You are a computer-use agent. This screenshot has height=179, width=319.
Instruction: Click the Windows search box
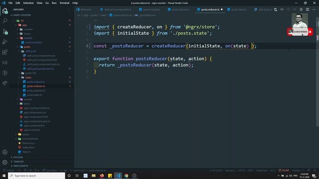36,176
